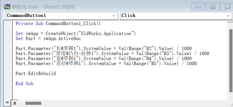
Task: Switch to Full Module View button
Action: coord(15,103)
